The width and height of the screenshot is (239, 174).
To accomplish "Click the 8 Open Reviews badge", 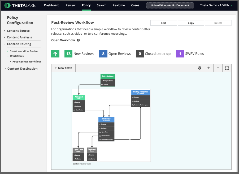I will [103, 53].
